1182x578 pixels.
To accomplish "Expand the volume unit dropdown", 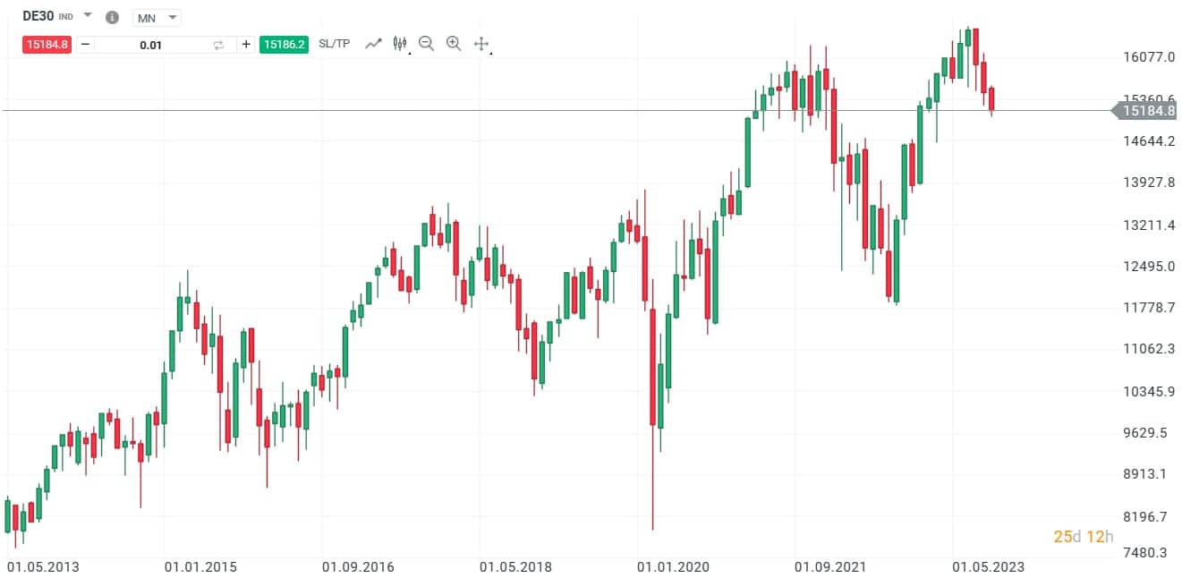I will coord(172,16).
